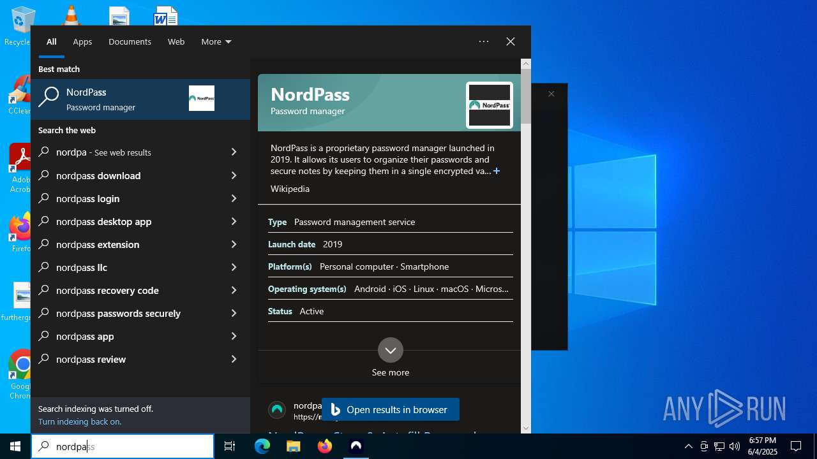Select 'nordpass app' suggestion
Screen dimensions: 817x459
[128, 336]
